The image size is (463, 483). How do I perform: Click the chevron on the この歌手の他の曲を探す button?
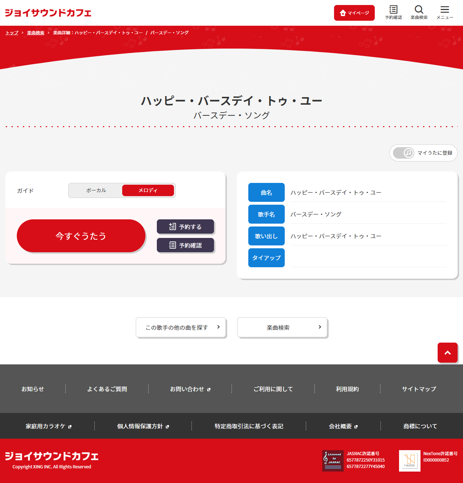pos(218,327)
